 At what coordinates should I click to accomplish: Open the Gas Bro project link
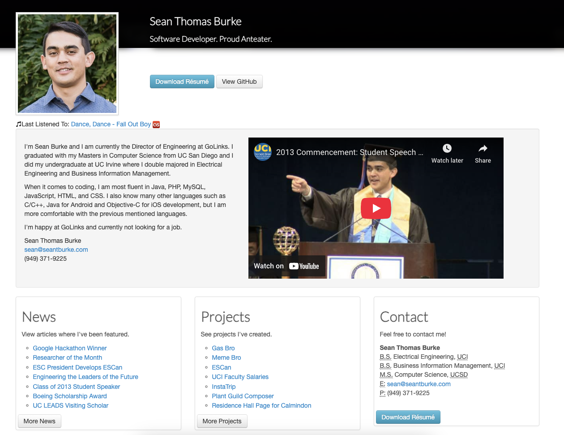coord(223,348)
